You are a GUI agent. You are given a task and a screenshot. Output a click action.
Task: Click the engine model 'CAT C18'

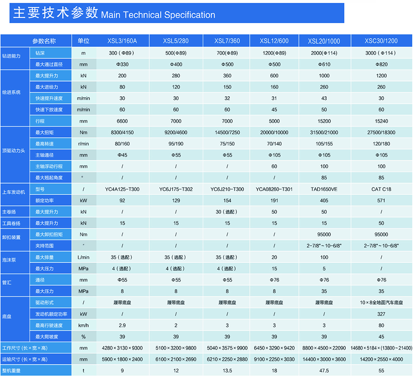coord(381,189)
